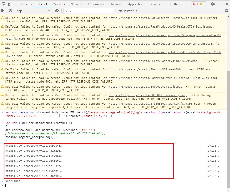Screen dimensions: 230x192
Task: Click the error and warning count badge
Action: (199, 4)
